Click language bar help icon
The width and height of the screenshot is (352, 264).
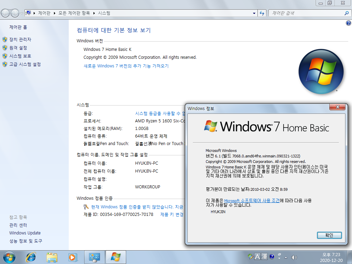pyautogui.click(x=272, y=256)
